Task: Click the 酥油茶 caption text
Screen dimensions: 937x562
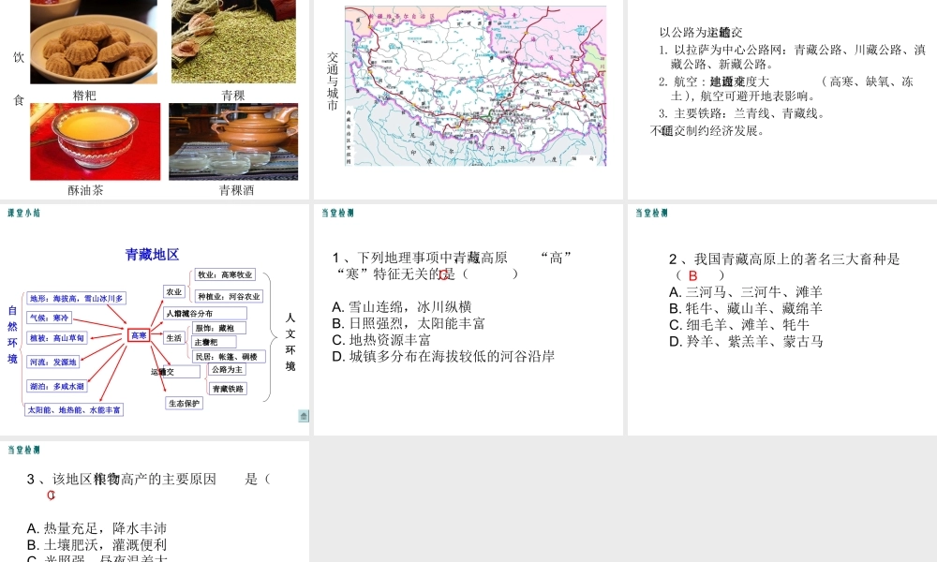Action: coord(85,190)
